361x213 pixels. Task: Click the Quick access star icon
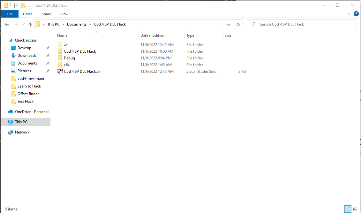(x=11, y=40)
